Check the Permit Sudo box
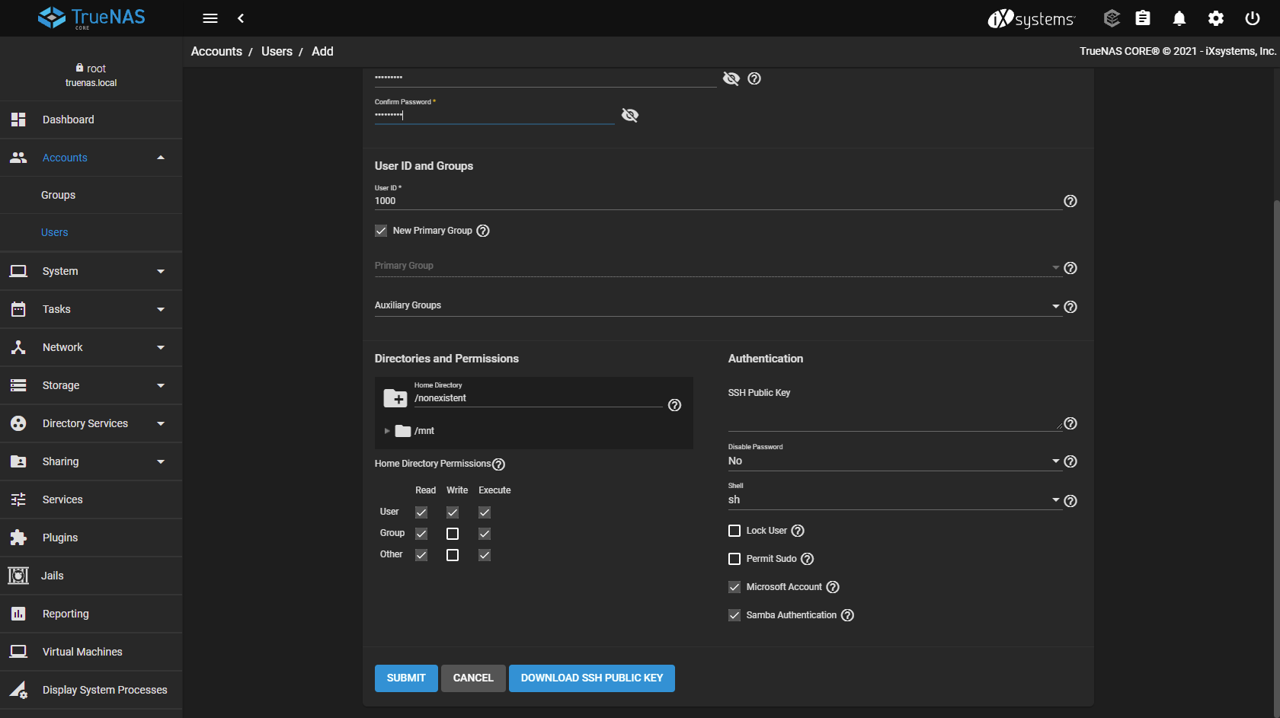 coord(734,559)
